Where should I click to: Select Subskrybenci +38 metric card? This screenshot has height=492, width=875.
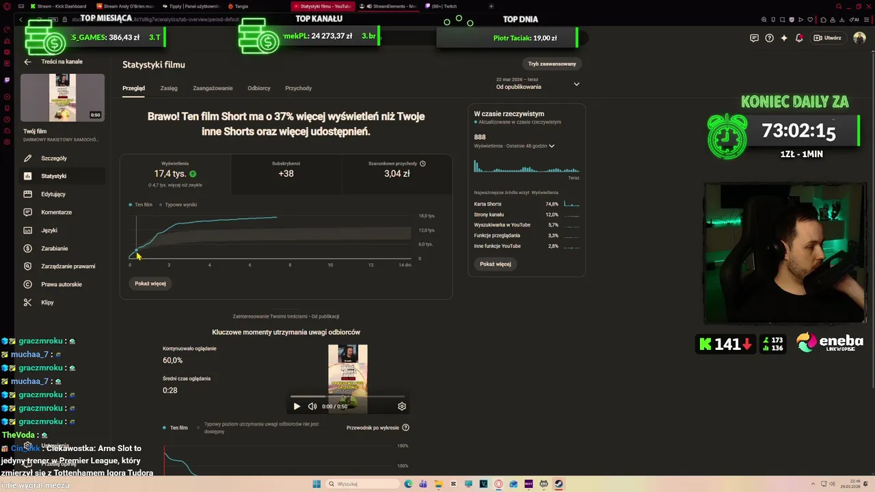[286, 174]
